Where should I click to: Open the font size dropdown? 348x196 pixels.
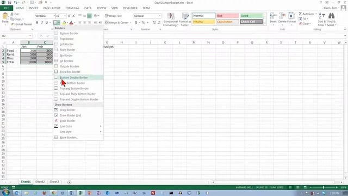(x=65, y=16)
